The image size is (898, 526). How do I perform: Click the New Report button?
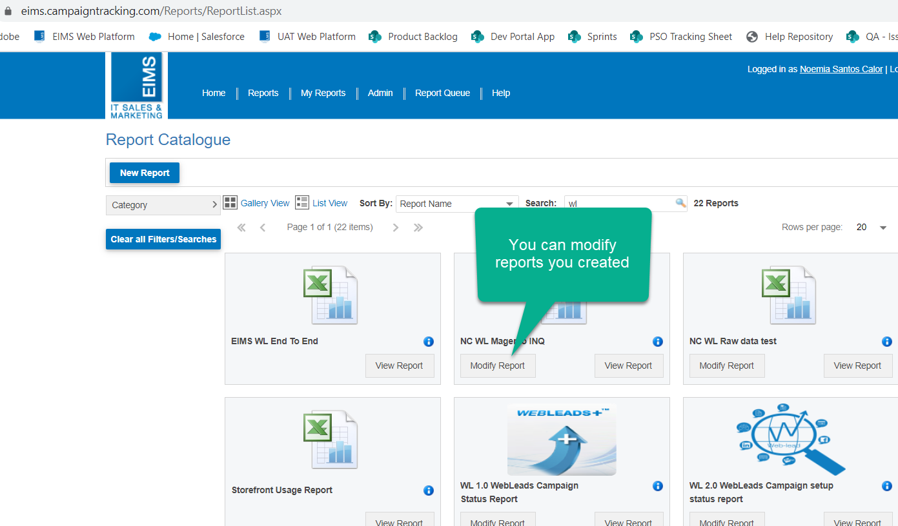tap(145, 173)
